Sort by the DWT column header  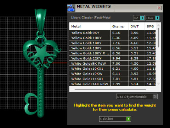pyautogui.click(x=137, y=26)
